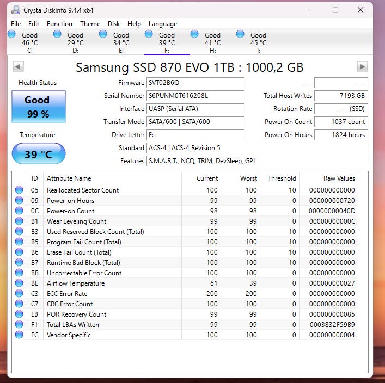Click the status icon for Program Fail Count
Screen dimensions: 385x383
tap(19, 242)
